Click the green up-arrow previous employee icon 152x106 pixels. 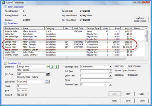pyautogui.click(x=57, y=67)
